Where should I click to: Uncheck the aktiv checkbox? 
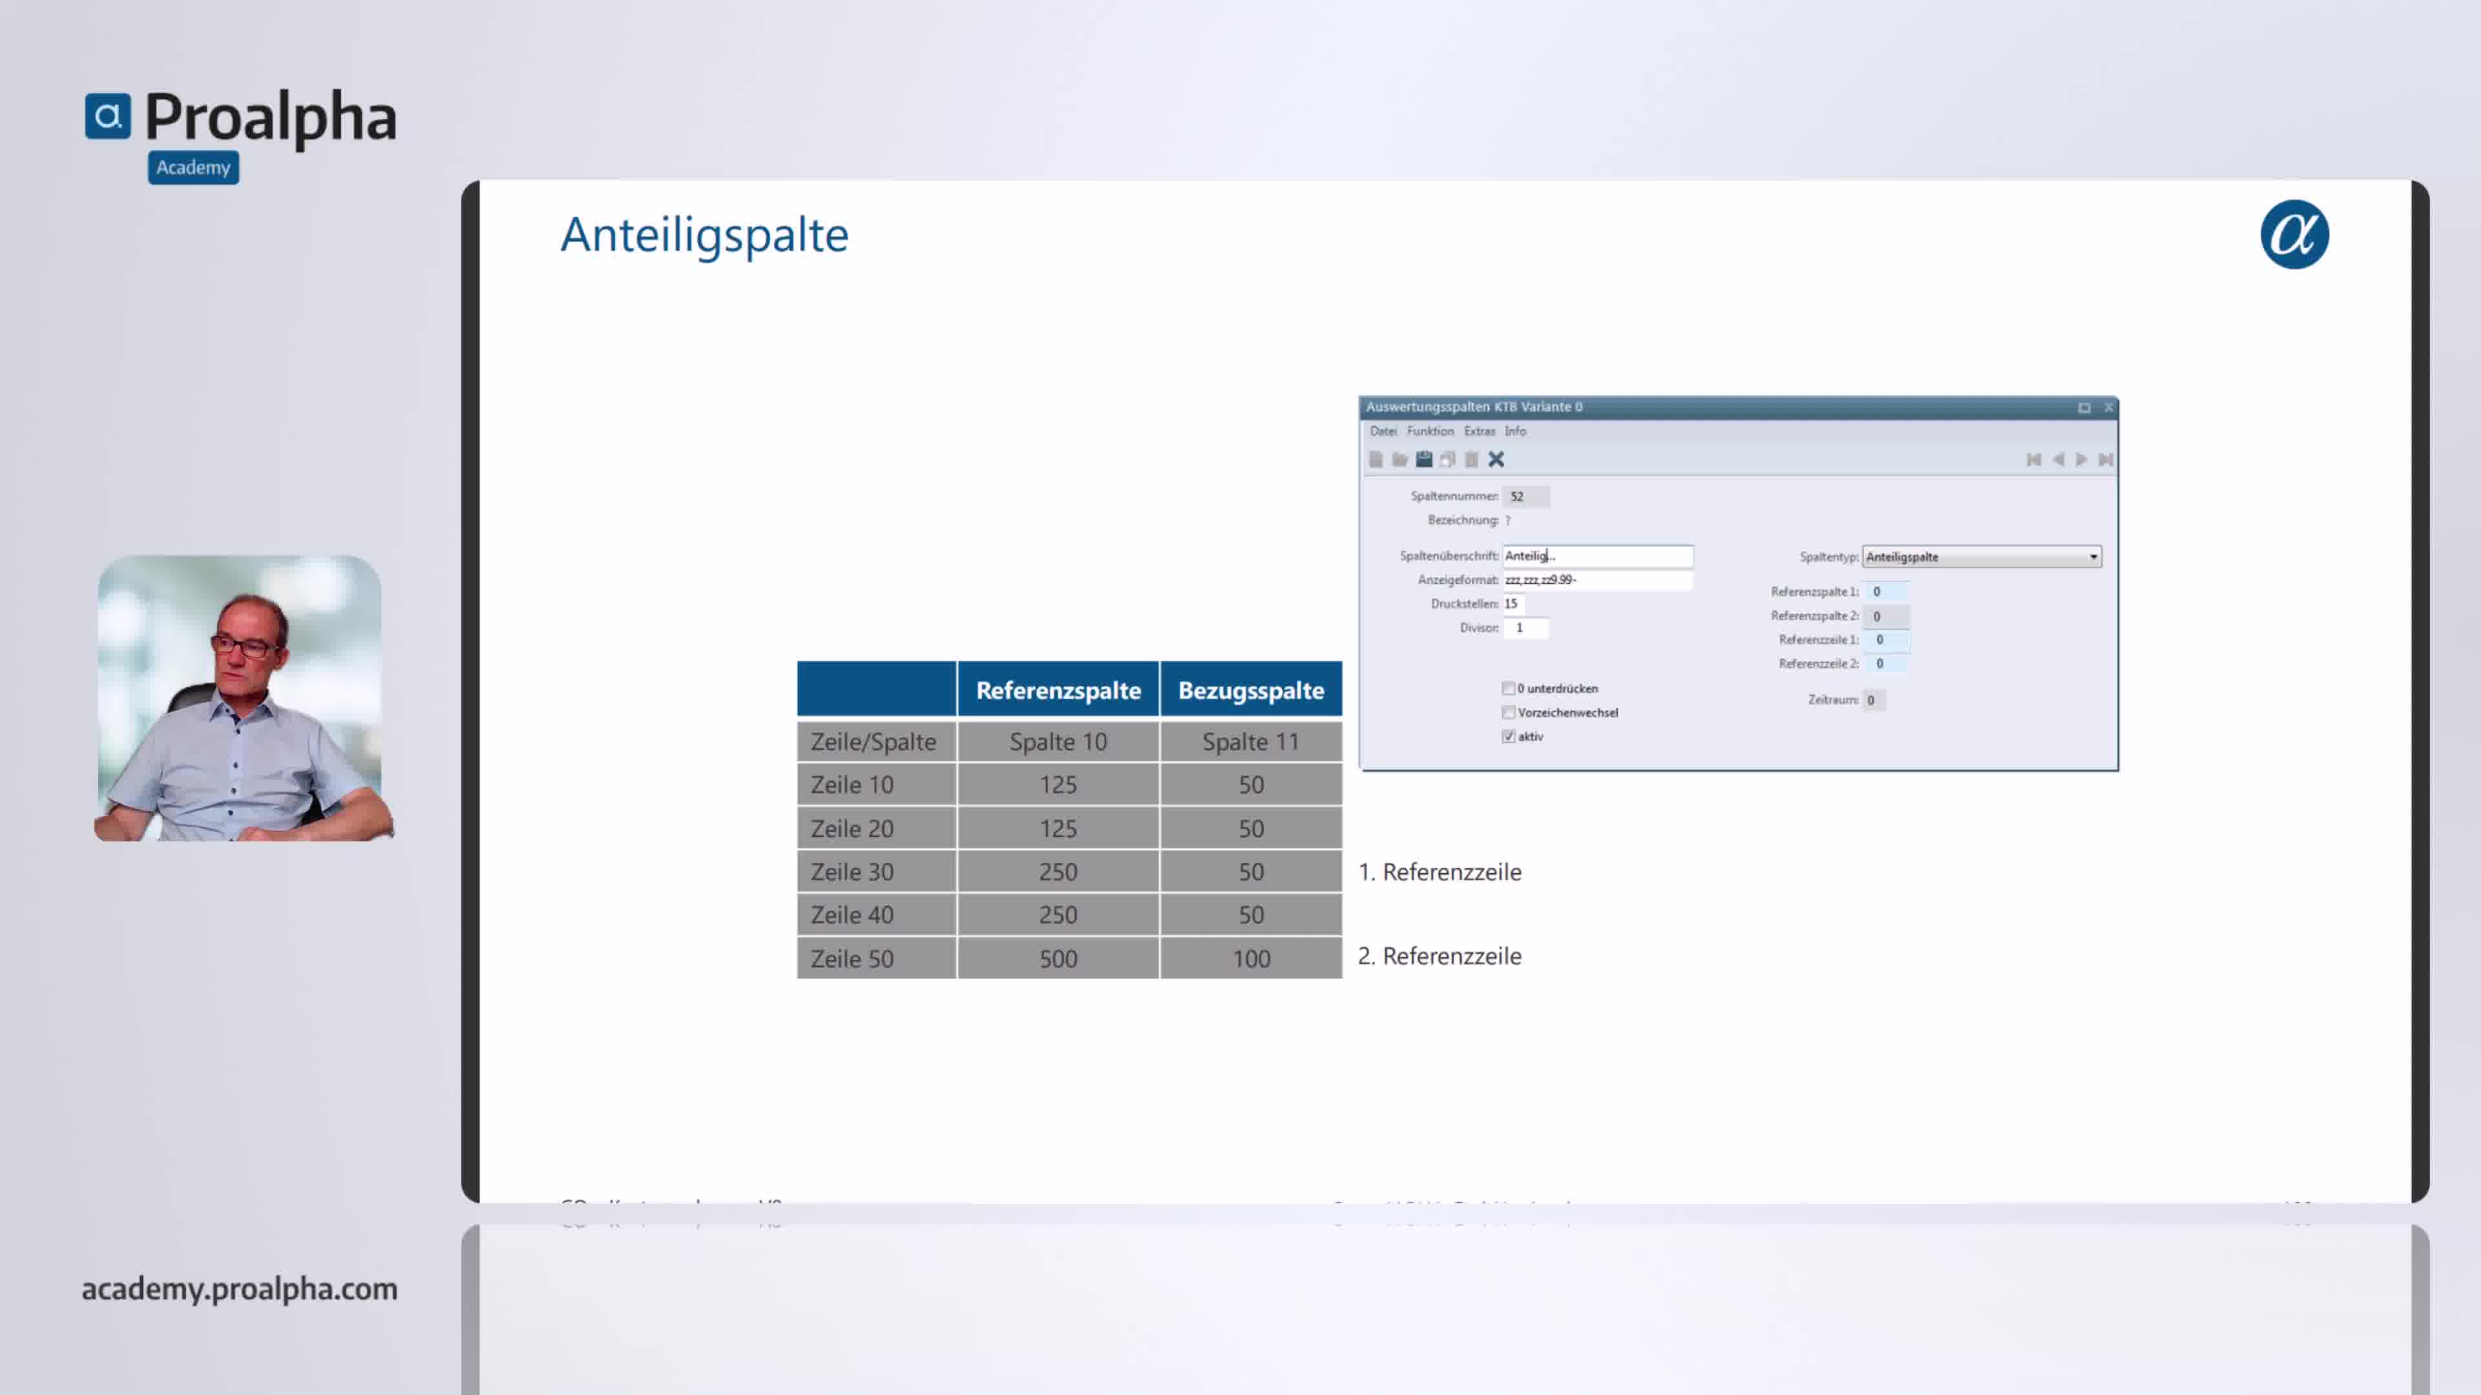click(1508, 736)
